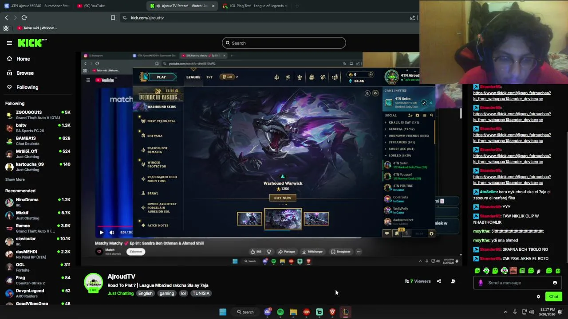568x319 pixels.
Task: Open Mizkif in recommended channels
Action: (38, 215)
